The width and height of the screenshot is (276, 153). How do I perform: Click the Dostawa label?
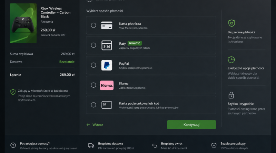coord(16,62)
